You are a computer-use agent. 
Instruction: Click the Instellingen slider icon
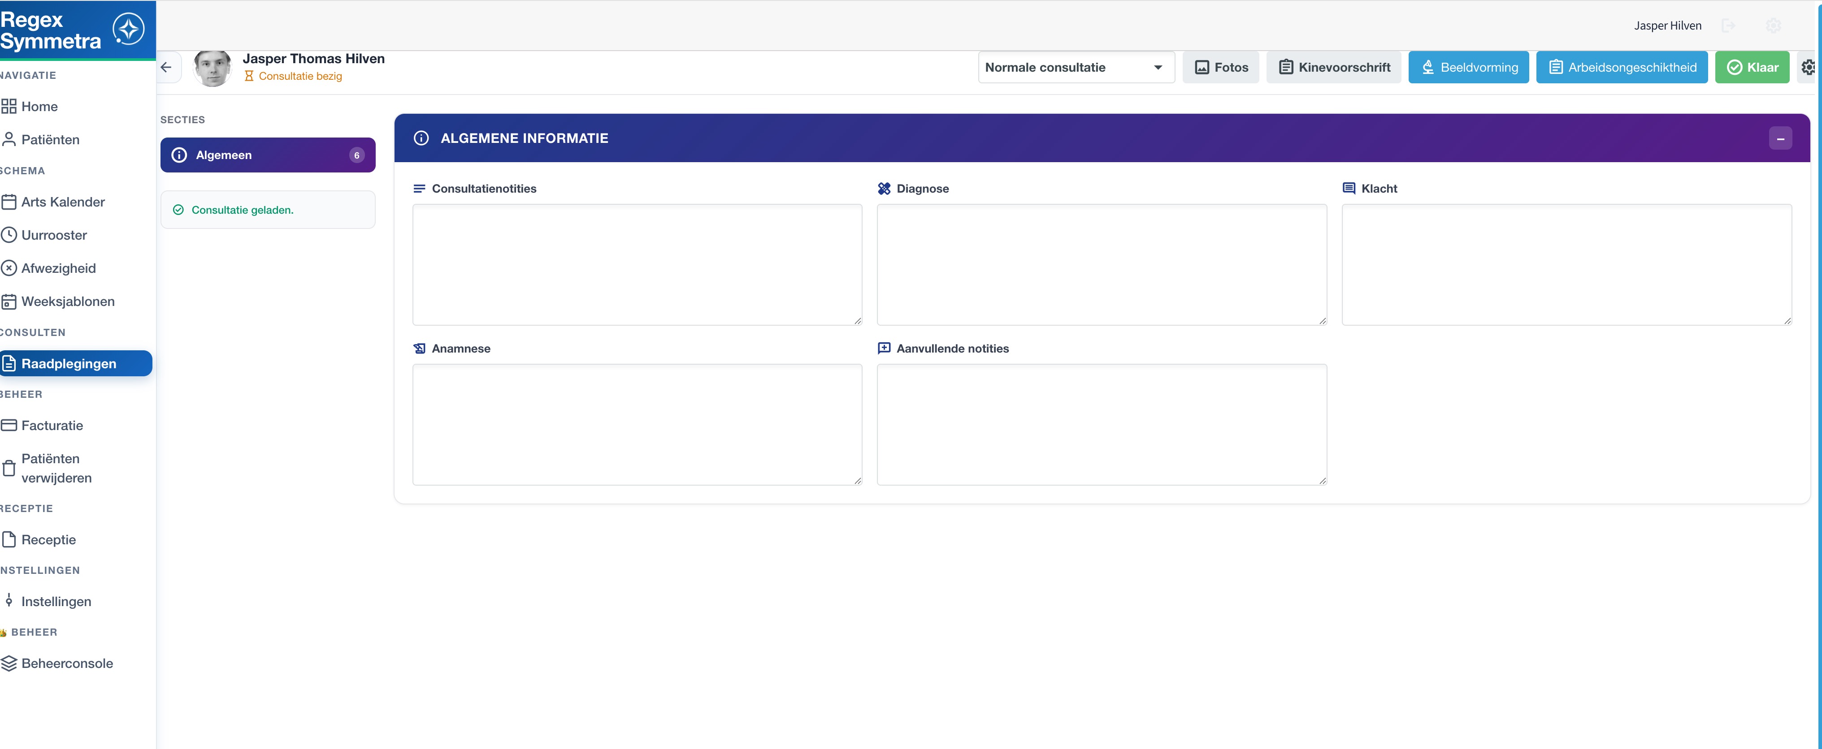[x=9, y=601]
